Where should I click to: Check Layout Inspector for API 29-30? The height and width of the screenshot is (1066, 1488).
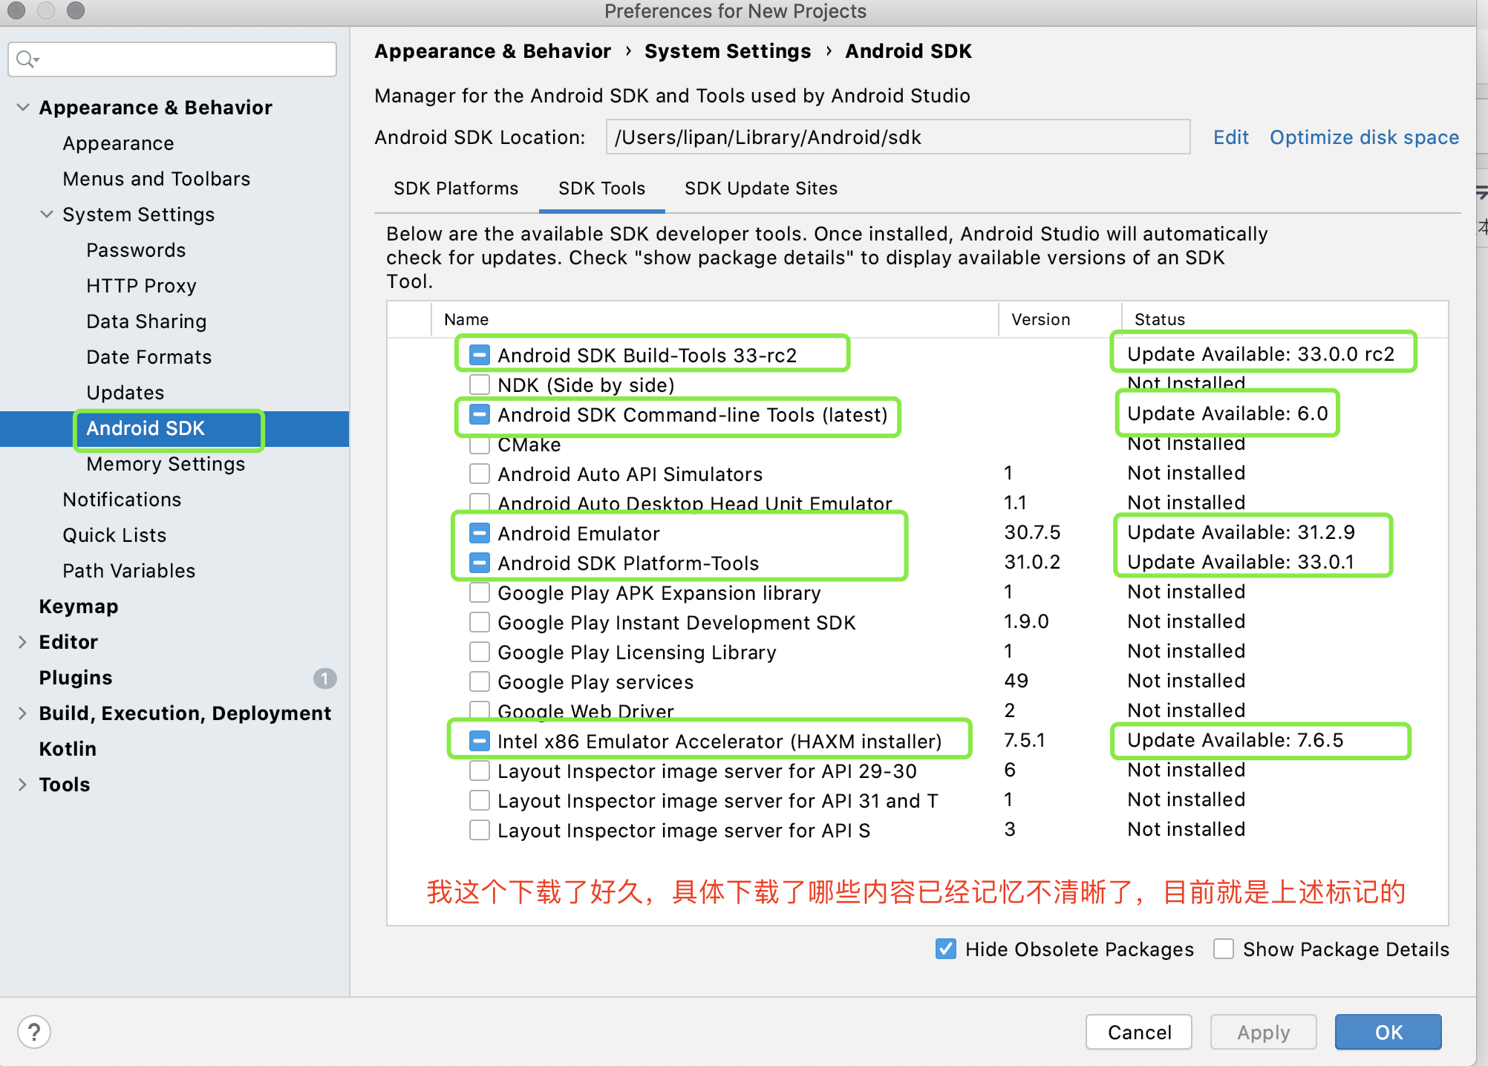[480, 771]
